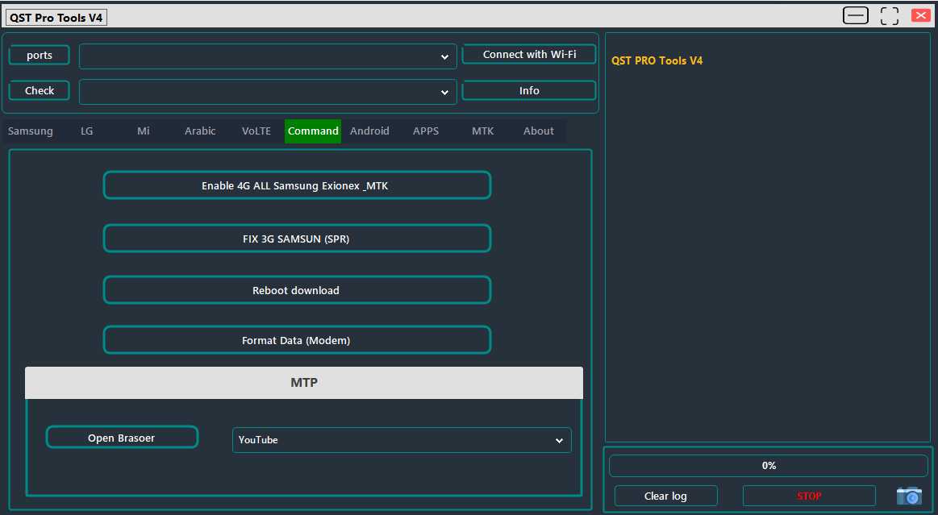View the About tab
The image size is (938, 515).
click(x=538, y=131)
